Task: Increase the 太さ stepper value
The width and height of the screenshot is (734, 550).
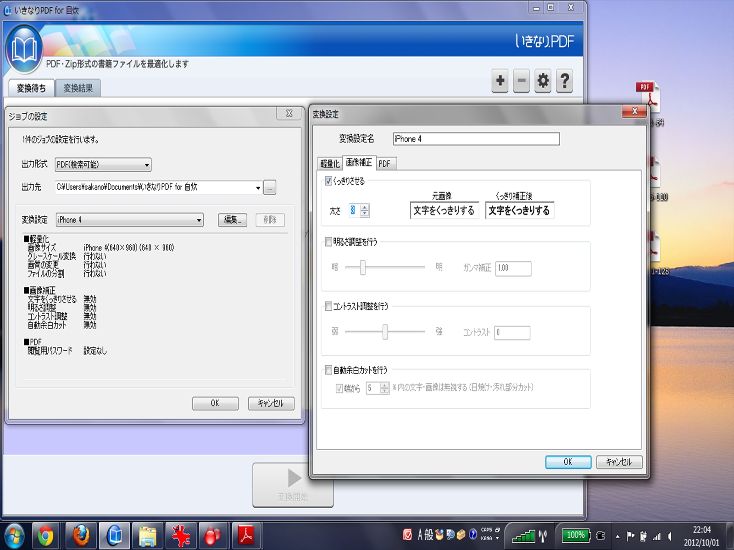Action: [365, 208]
